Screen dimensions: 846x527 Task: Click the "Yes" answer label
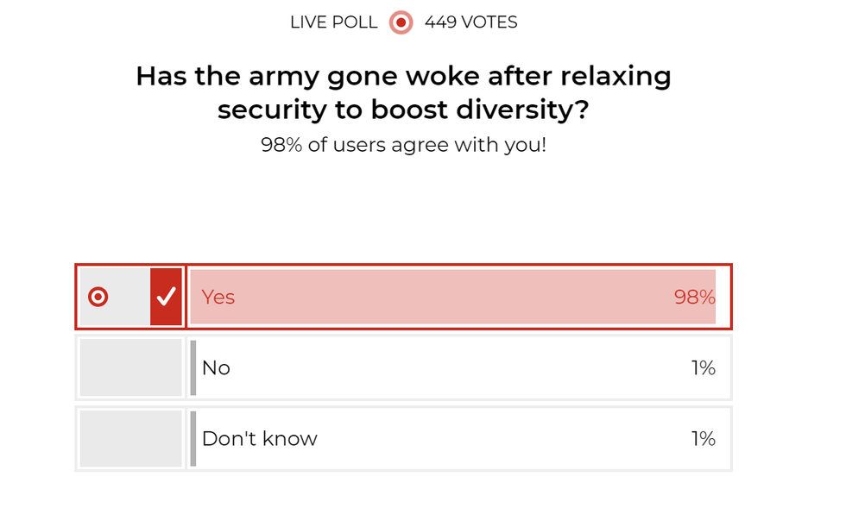point(218,297)
